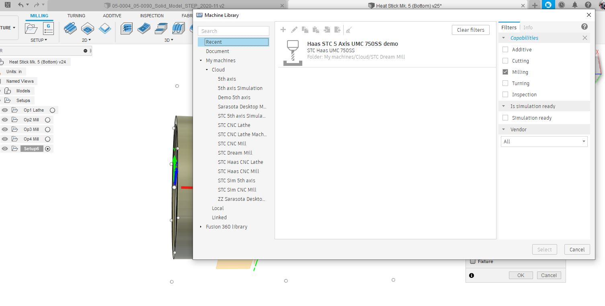
Task: Click the New Setup folder icon
Action: click(31, 29)
